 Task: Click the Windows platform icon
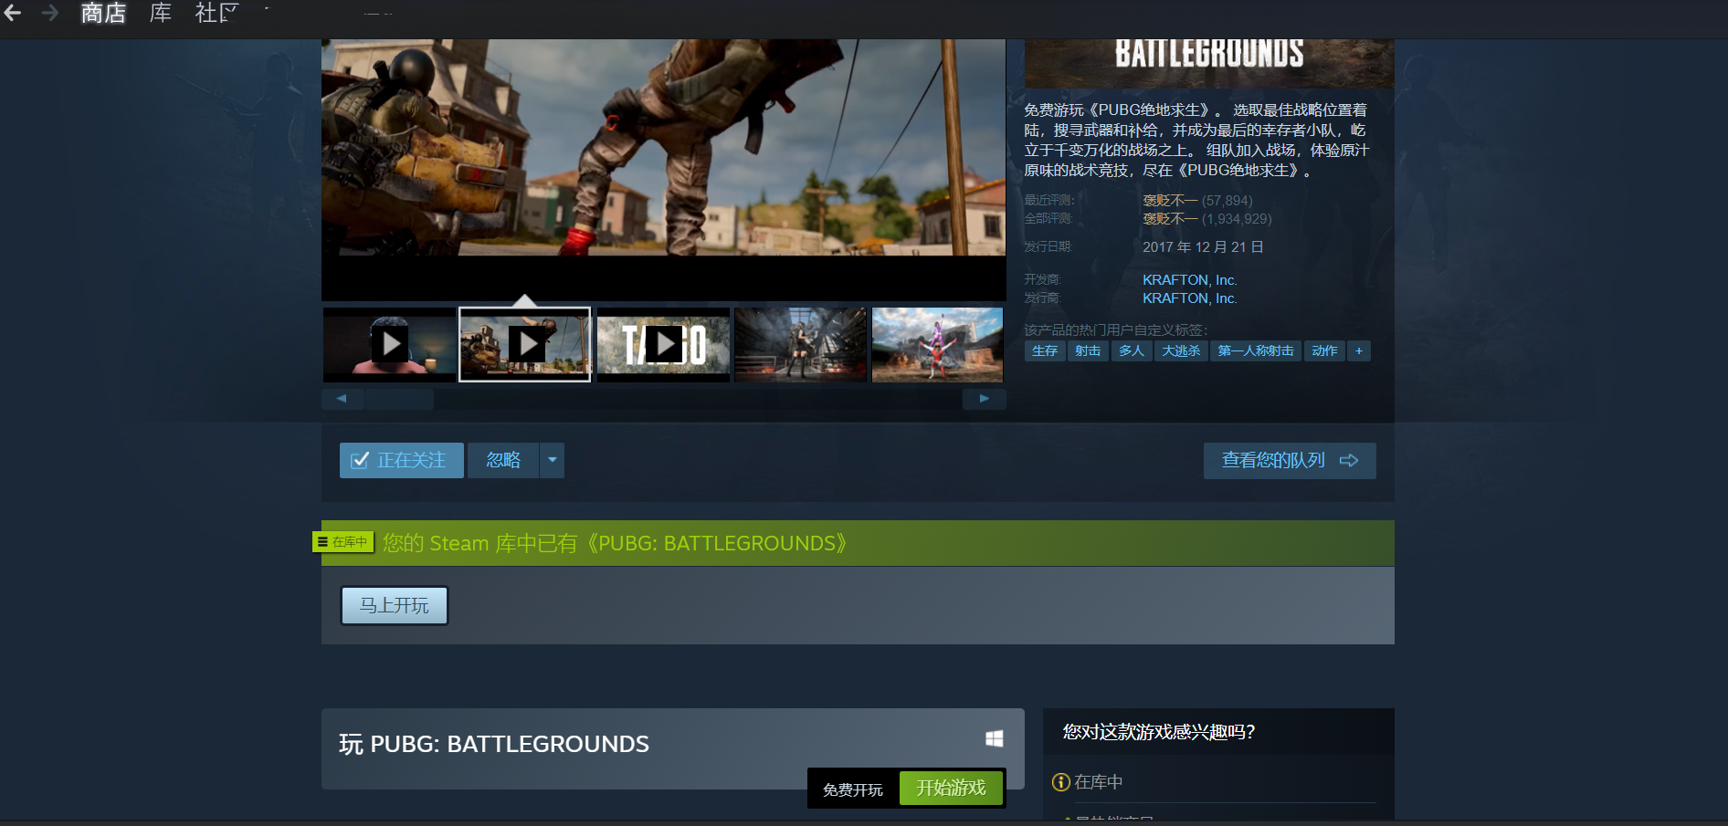pos(995,738)
